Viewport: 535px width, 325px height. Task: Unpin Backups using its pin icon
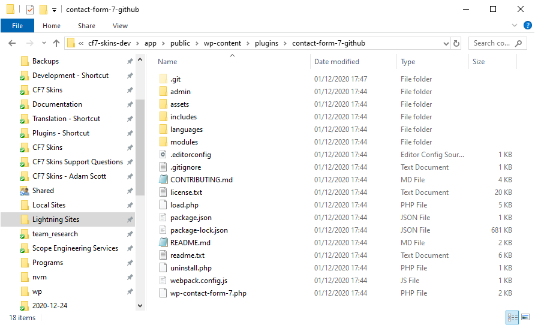130,61
